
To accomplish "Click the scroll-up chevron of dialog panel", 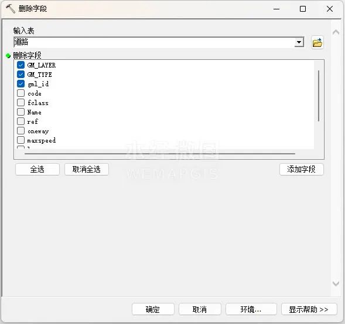I will tap(336, 33).
